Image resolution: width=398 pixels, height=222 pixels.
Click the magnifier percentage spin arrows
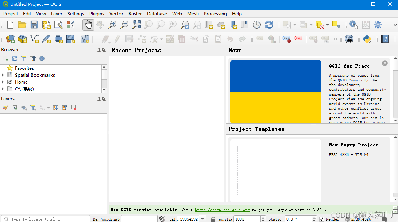263,219
